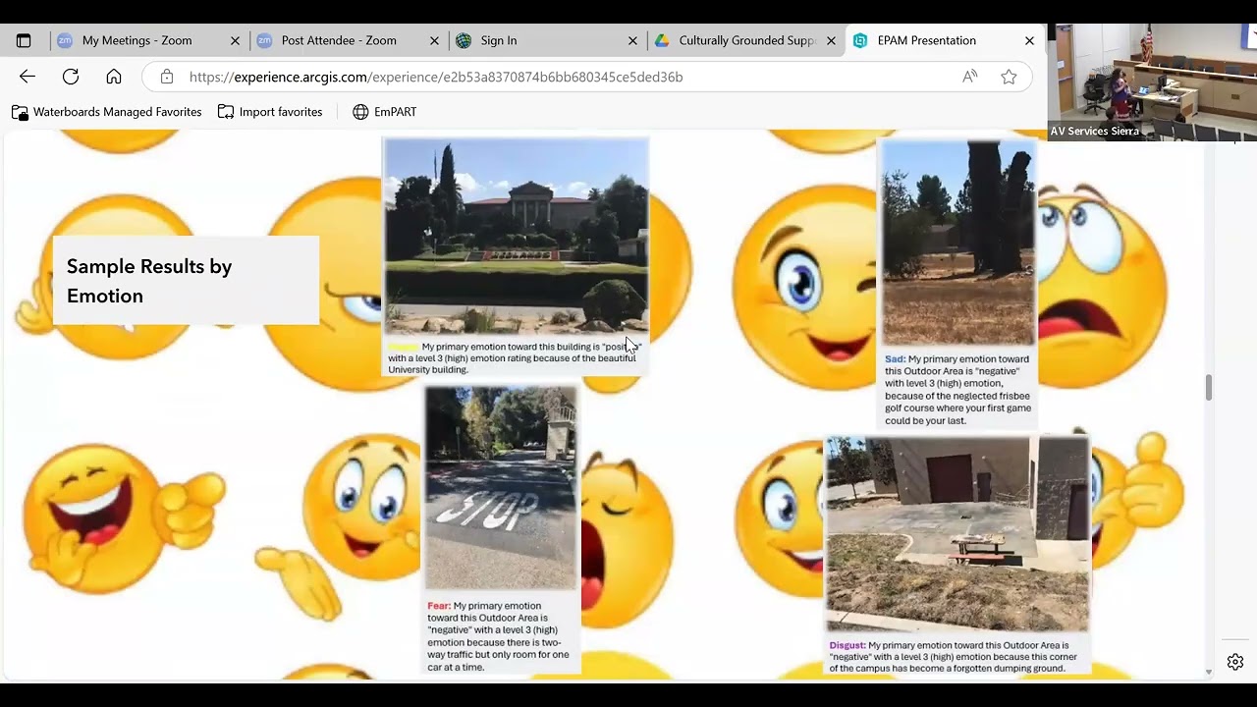Image resolution: width=1257 pixels, height=707 pixels.
Task: Click the globe favicon on Sign In tab
Action: (464, 40)
